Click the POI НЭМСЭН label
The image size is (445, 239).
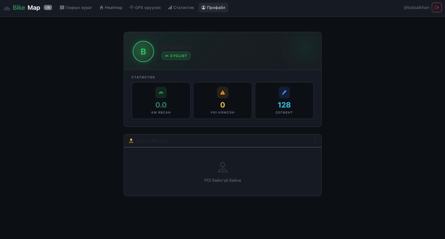(222, 112)
